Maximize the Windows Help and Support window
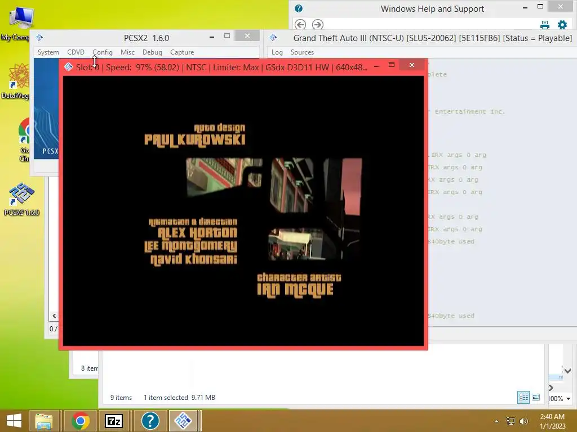This screenshot has height=432, width=577. [x=540, y=6]
